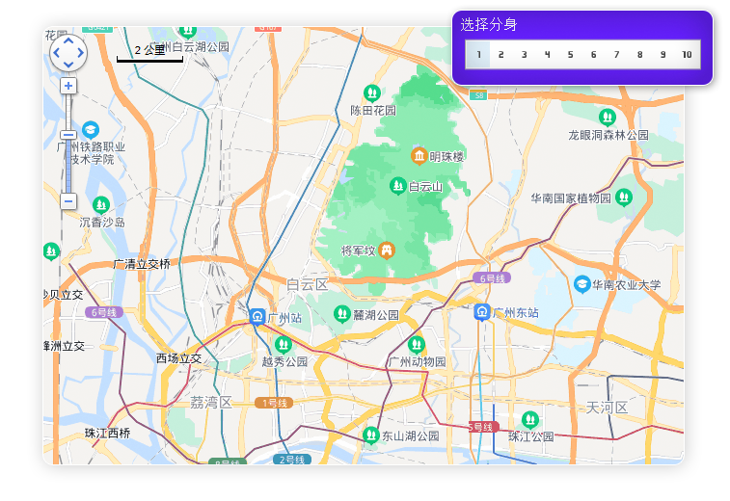
Task: Select clone number 3
Action: (x=525, y=54)
